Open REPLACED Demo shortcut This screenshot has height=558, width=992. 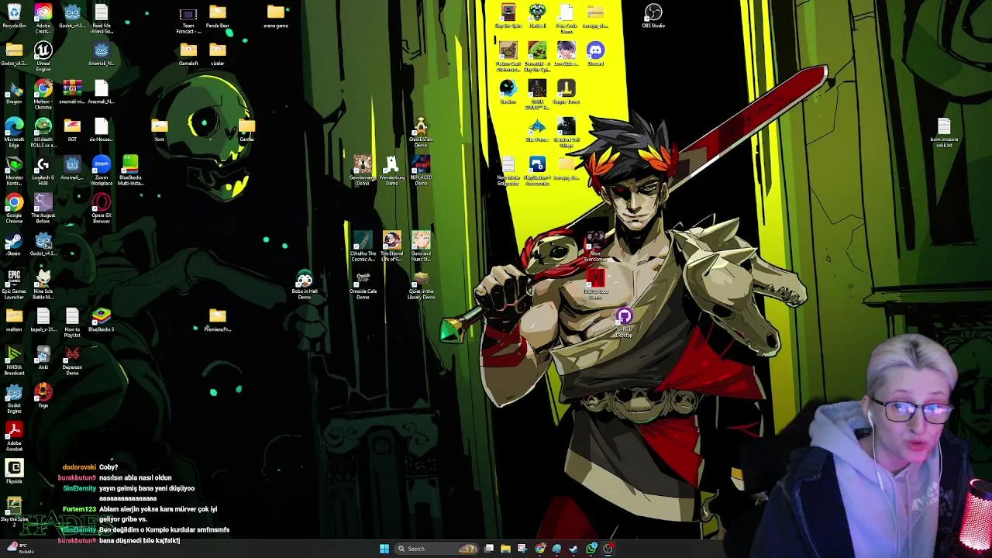[x=421, y=170]
